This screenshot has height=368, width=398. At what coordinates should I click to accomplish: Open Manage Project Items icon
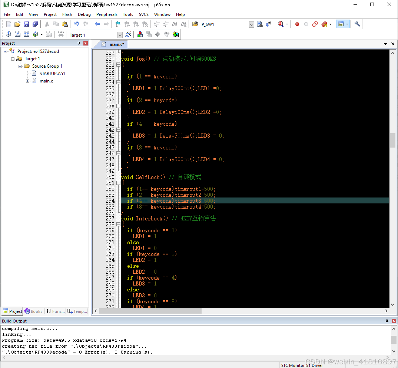(x=140, y=34)
